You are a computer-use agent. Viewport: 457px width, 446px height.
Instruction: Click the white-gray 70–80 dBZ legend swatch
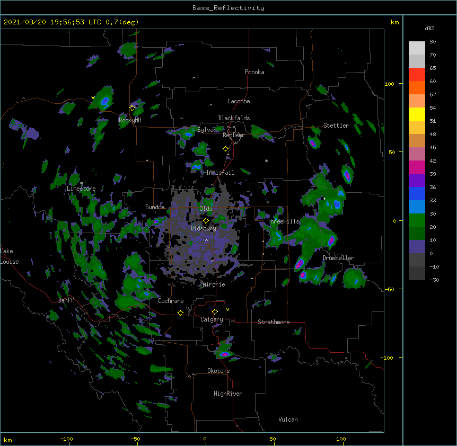[417, 48]
